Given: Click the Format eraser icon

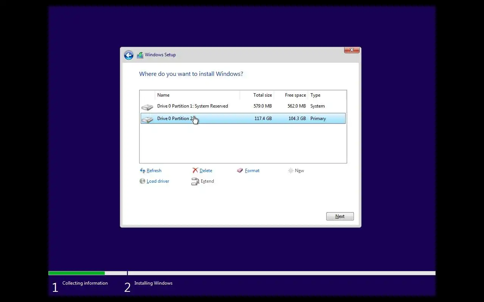Looking at the screenshot, I should [x=240, y=171].
